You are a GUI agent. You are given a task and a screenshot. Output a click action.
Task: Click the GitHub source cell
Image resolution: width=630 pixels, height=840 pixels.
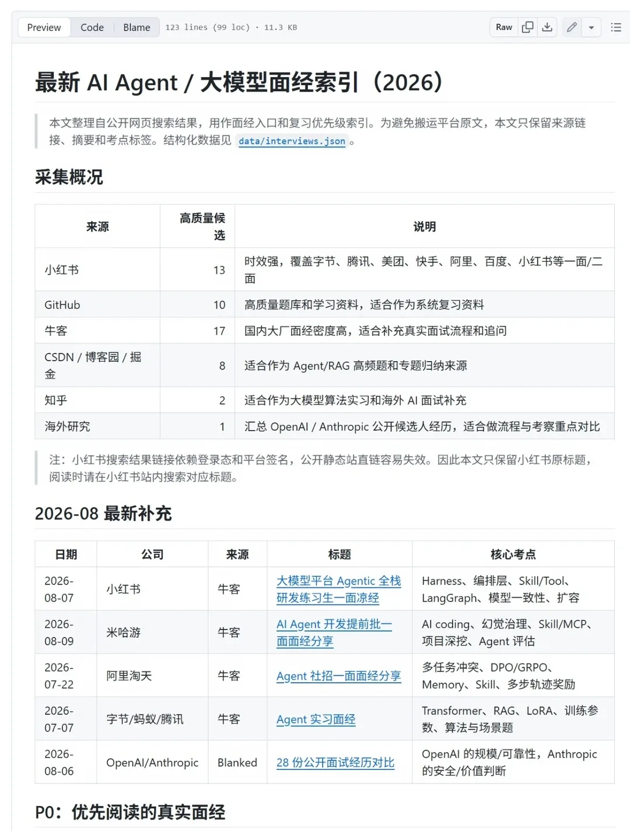97,304
